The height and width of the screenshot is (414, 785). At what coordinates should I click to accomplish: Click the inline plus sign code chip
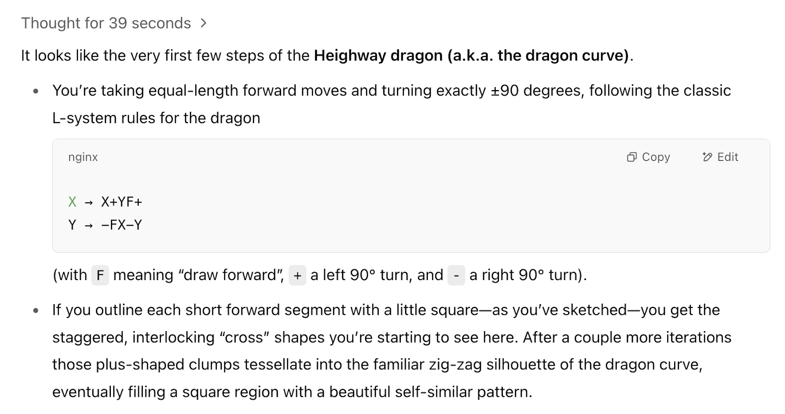(x=297, y=275)
